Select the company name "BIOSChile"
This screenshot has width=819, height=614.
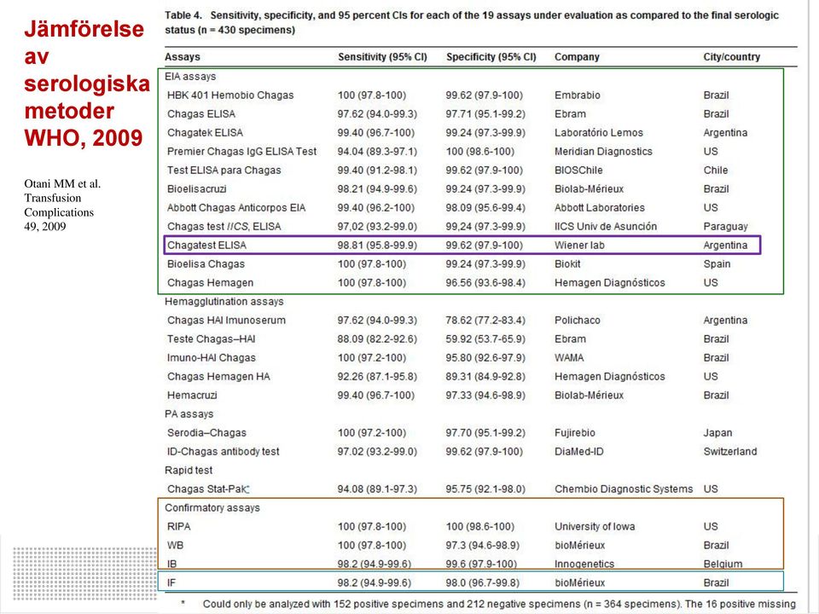coord(578,171)
